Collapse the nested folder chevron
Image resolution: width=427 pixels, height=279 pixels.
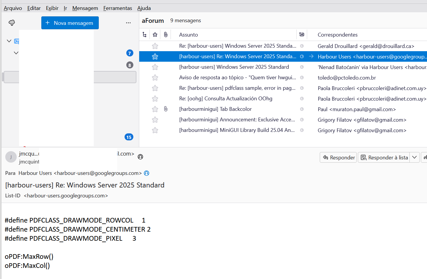[x=16, y=53]
